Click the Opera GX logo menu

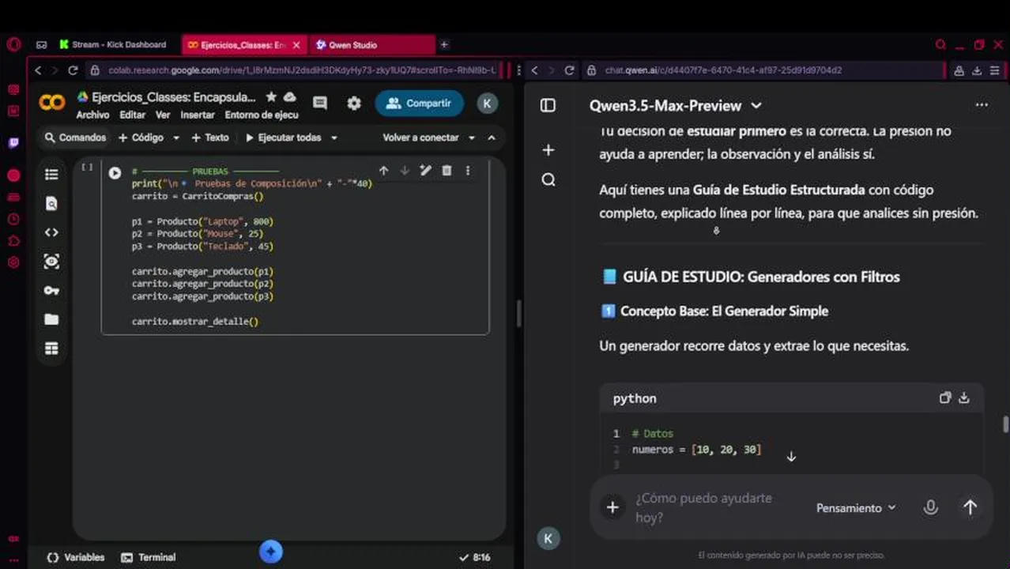(x=13, y=44)
